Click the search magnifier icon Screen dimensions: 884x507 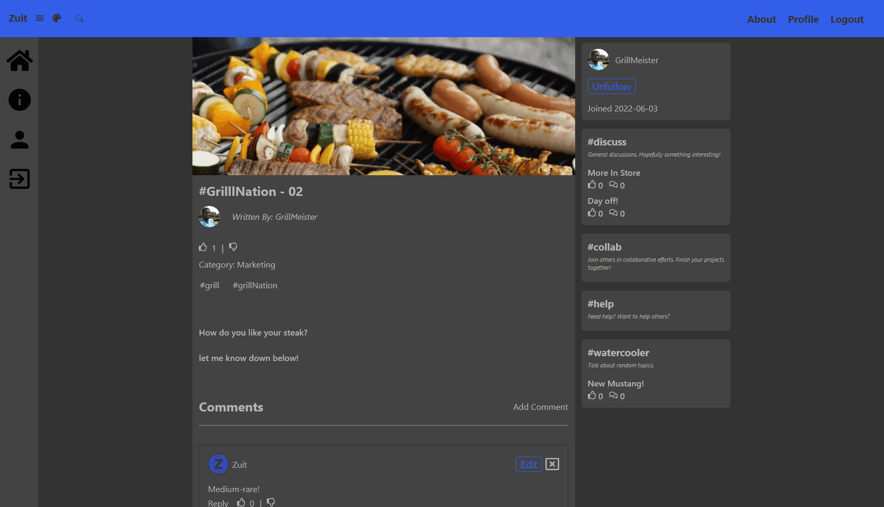tap(79, 18)
